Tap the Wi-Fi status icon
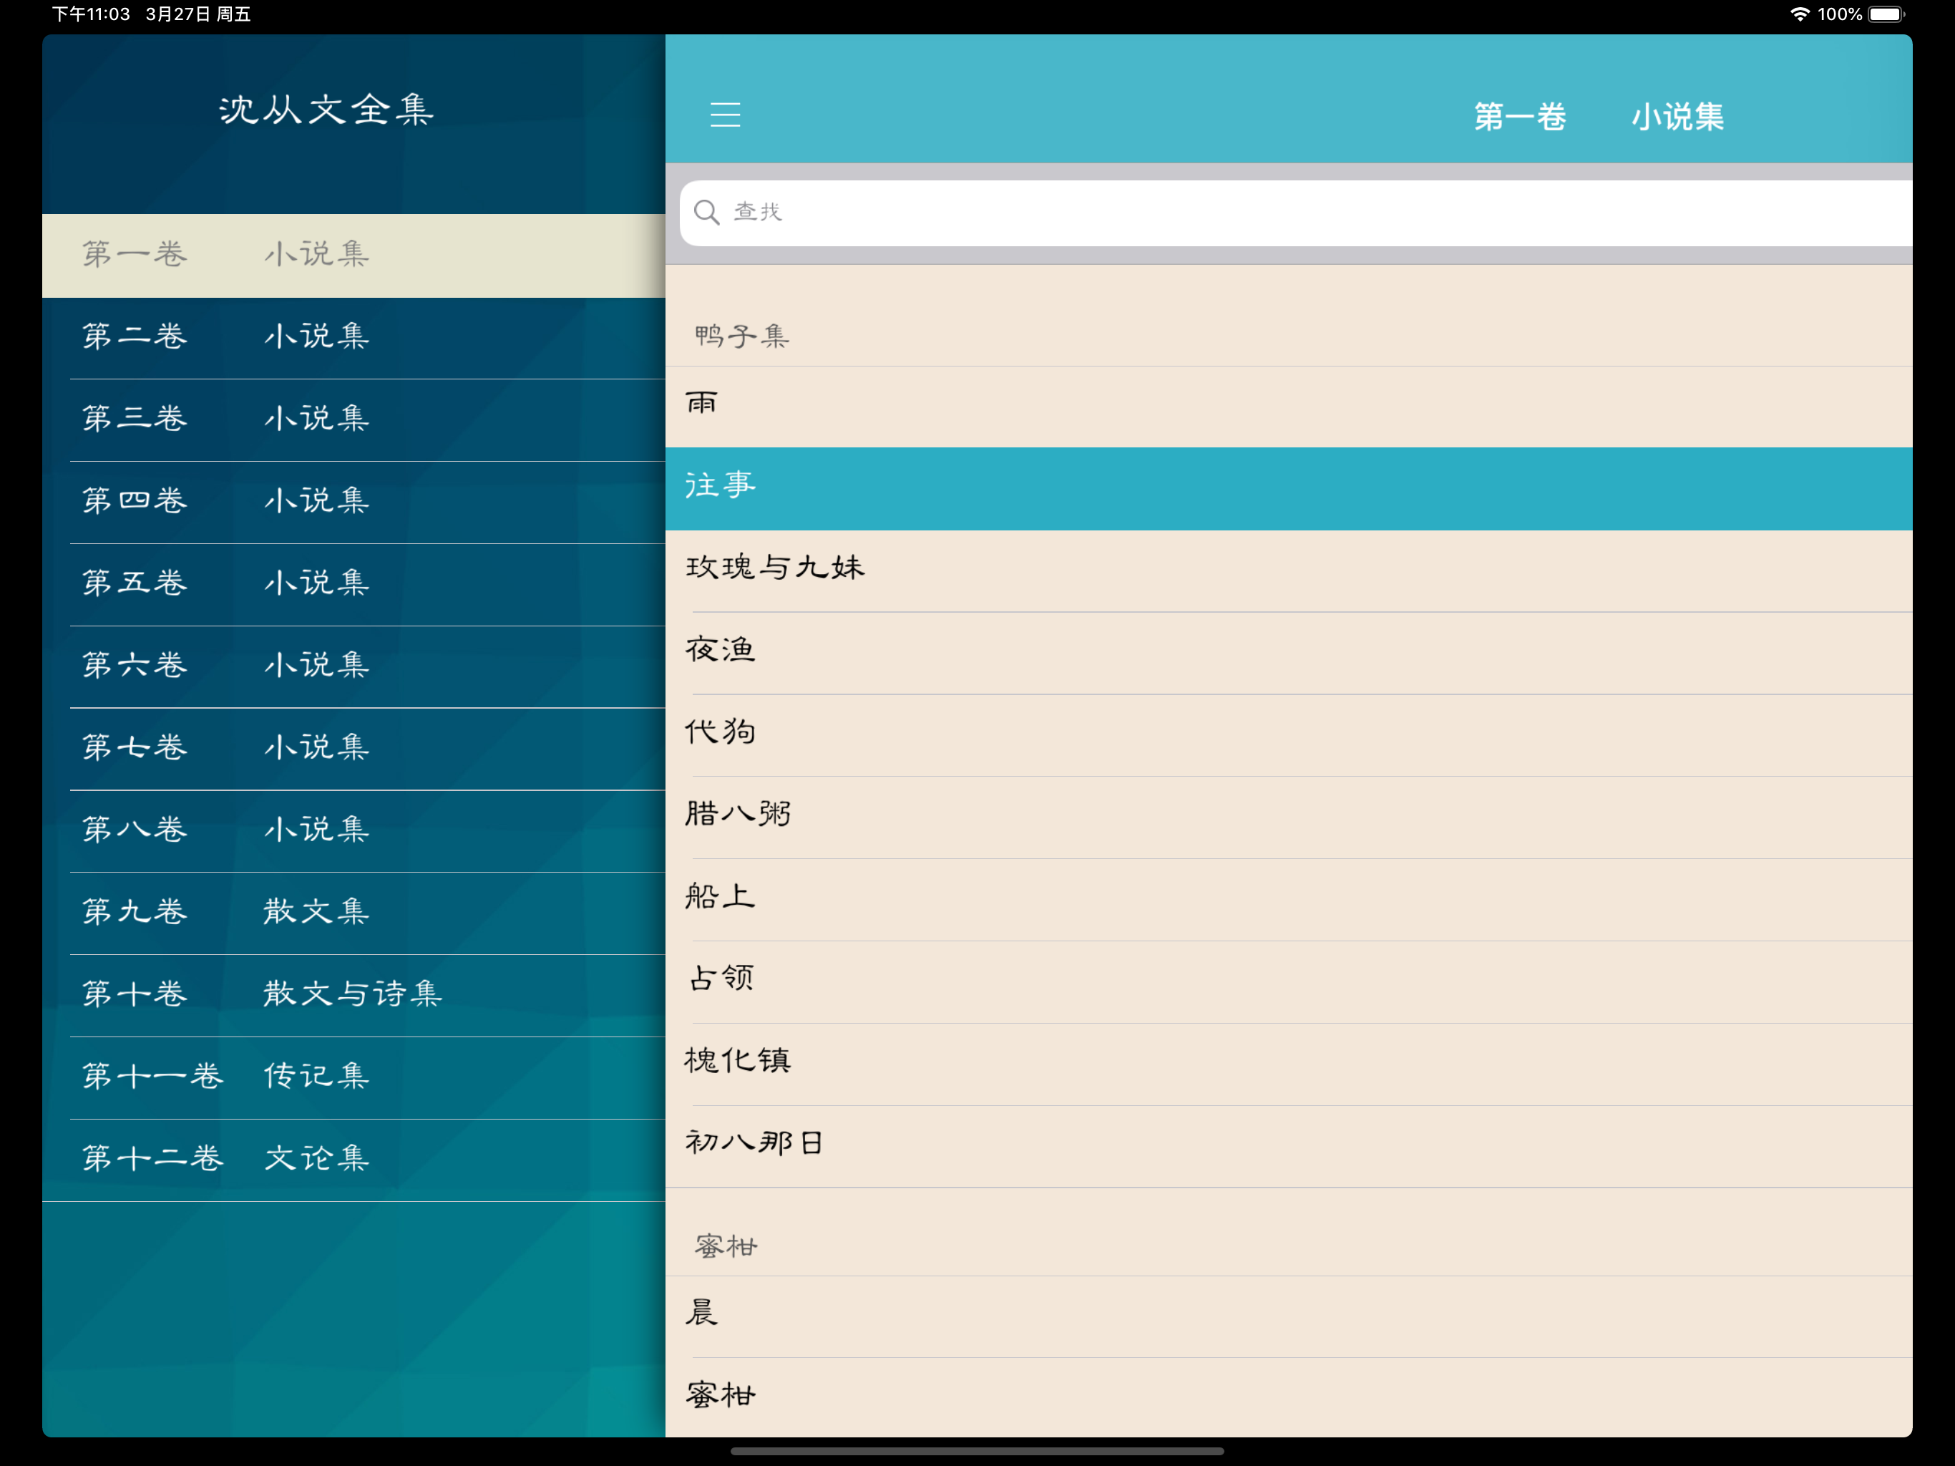Image resolution: width=1955 pixels, height=1466 pixels. [x=1800, y=14]
